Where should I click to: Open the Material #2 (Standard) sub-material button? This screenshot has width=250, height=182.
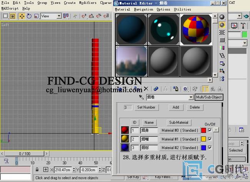[180, 148]
